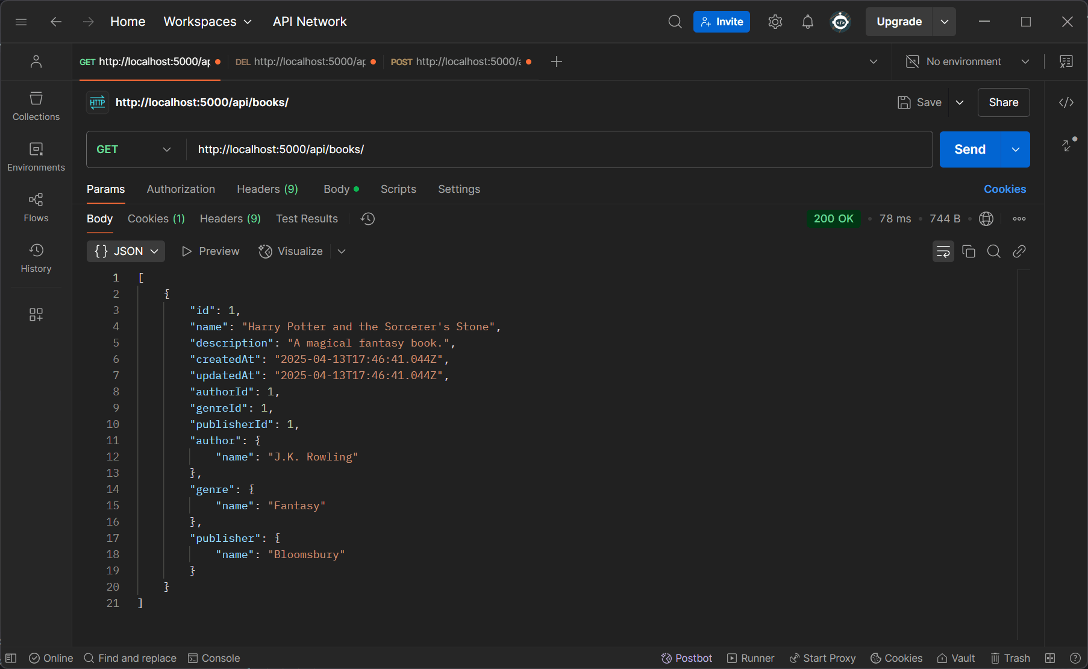
Task: Open Environments in the sidebar
Action: click(36, 157)
